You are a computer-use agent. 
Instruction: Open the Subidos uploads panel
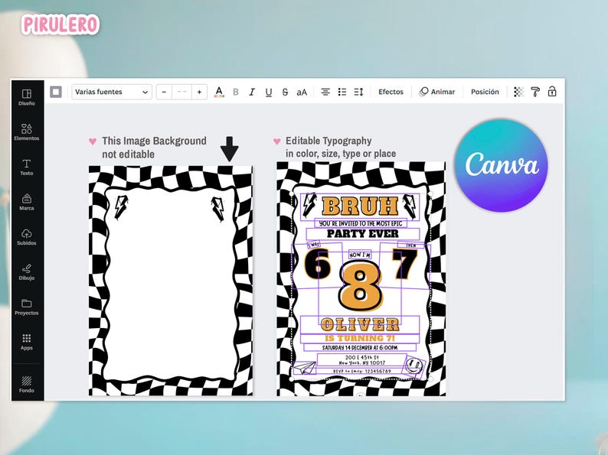point(26,236)
